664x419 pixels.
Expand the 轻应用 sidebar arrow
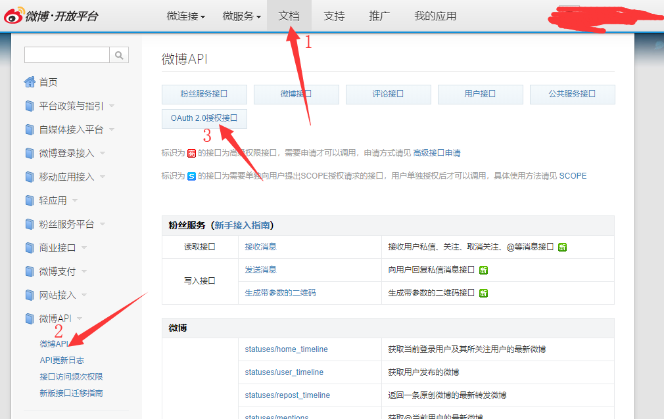click(x=75, y=200)
